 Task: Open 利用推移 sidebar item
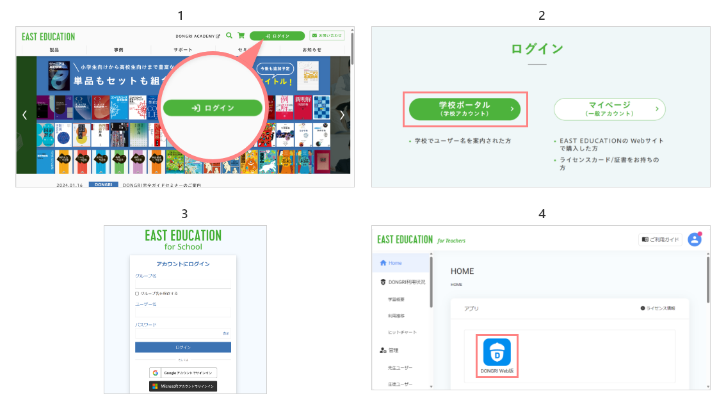[x=396, y=315]
